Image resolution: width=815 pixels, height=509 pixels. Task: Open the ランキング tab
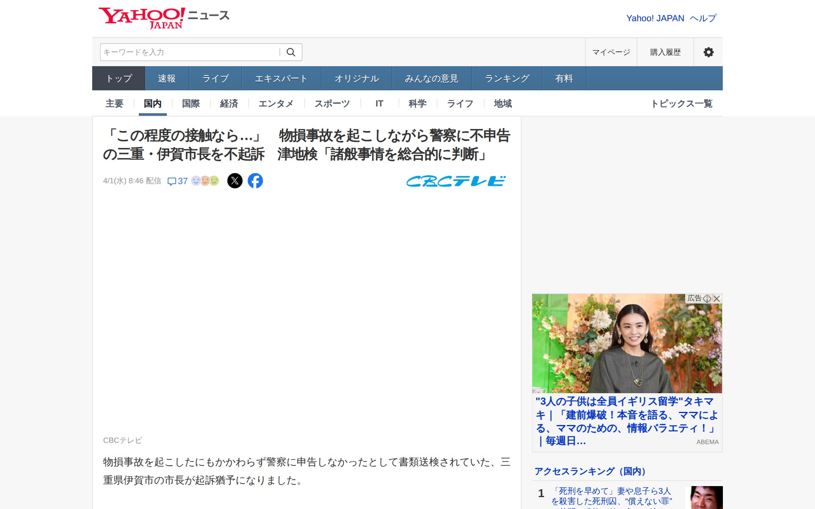tap(507, 78)
